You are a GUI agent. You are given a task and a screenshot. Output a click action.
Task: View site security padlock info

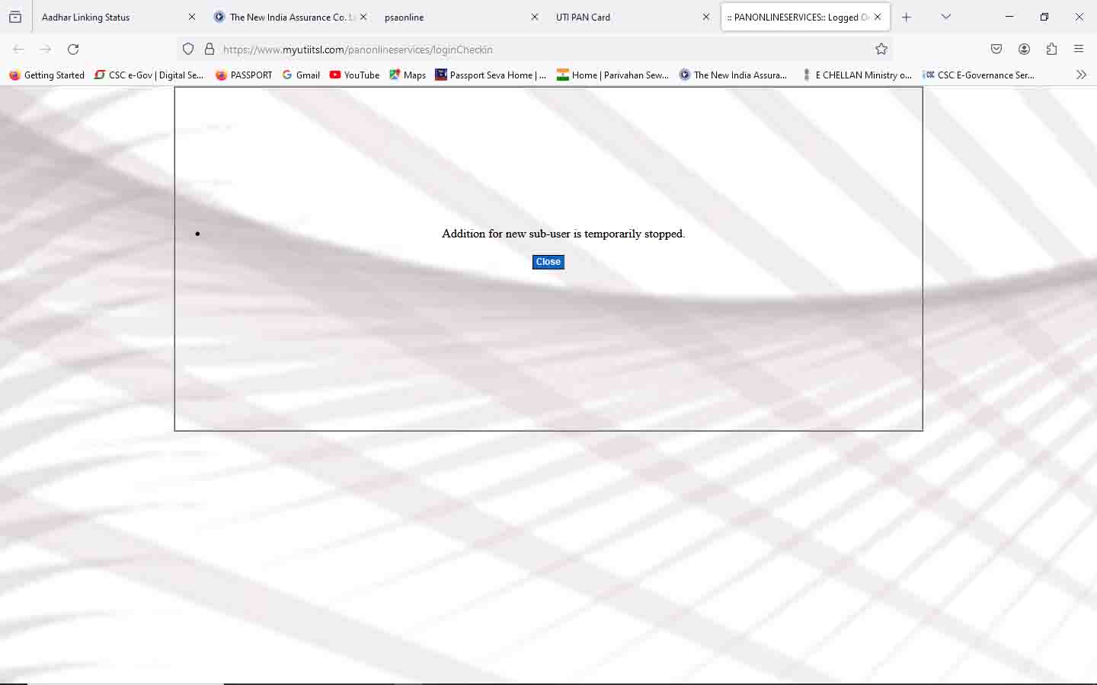(x=209, y=49)
